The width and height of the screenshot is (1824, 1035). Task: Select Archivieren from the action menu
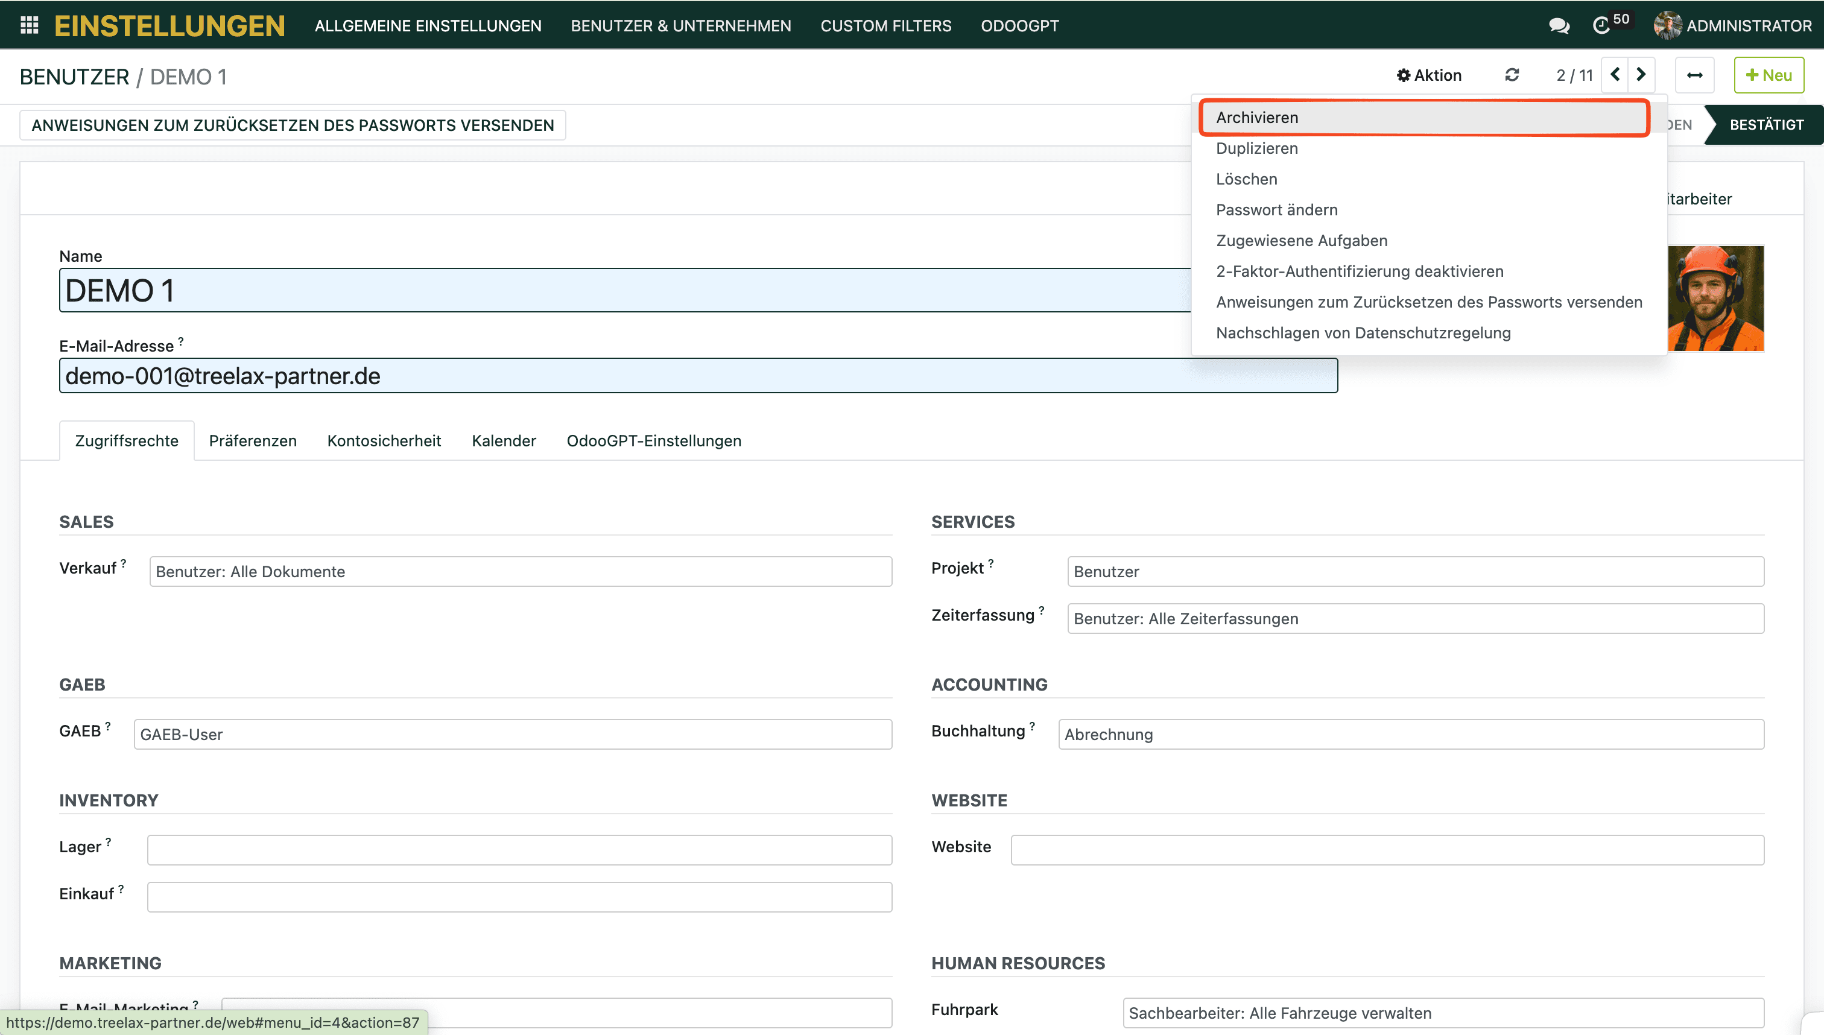[1257, 117]
